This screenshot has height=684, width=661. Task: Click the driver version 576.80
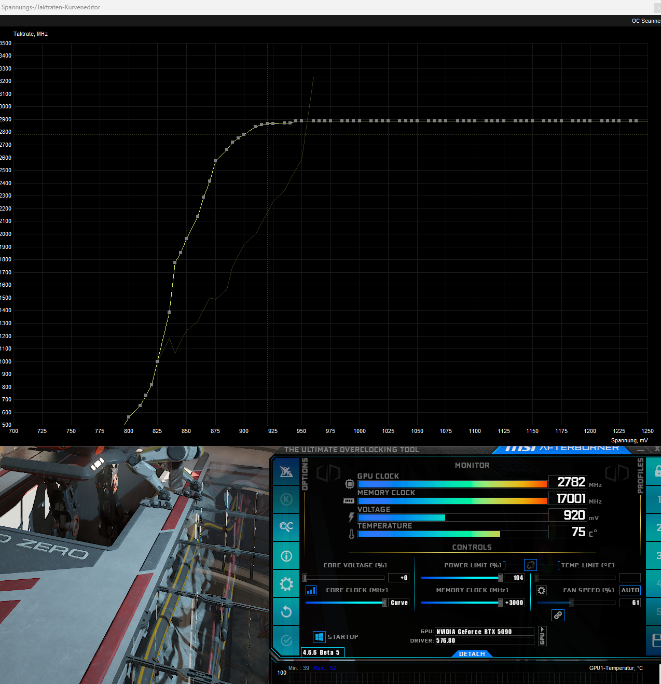pyautogui.click(x=484, y=640)
